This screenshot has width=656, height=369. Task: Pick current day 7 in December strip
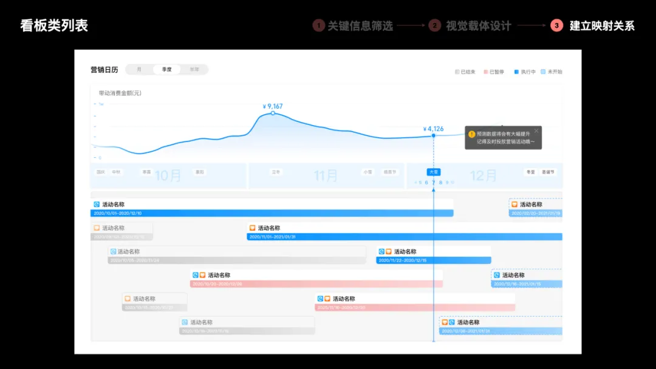pyautogui.click(x=434, y=183)
